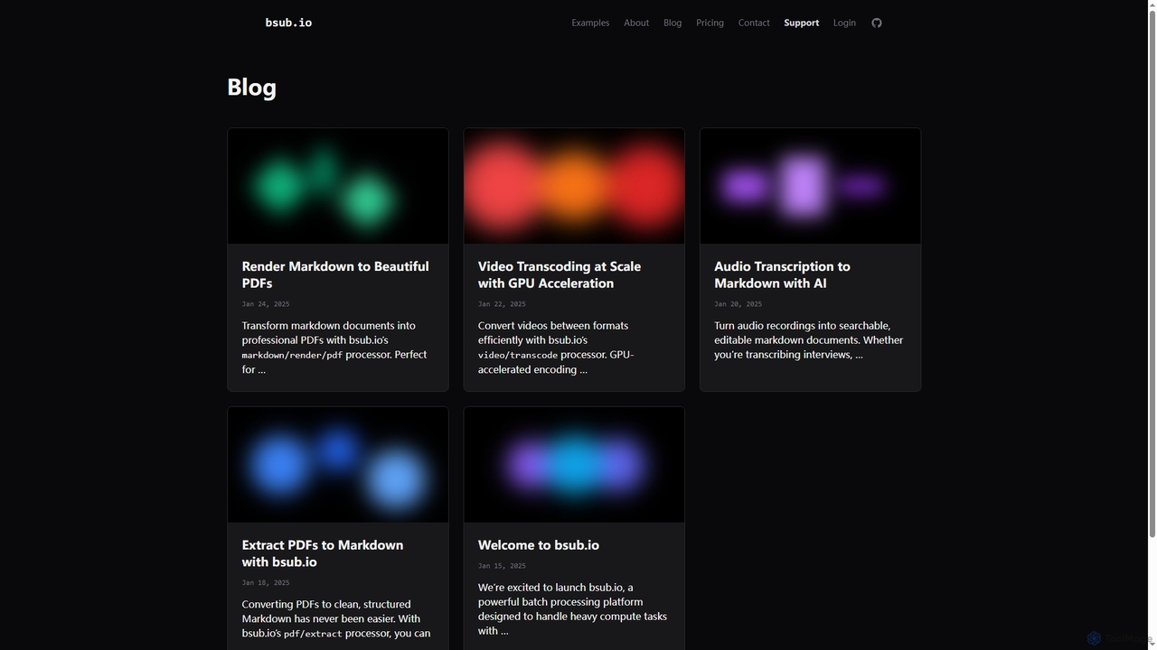Open the Pricing nav item
1157x650 pixels.
click(x=710, y=23)
